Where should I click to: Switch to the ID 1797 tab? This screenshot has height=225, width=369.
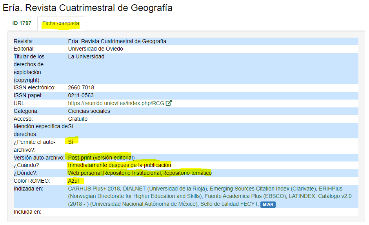22,24
